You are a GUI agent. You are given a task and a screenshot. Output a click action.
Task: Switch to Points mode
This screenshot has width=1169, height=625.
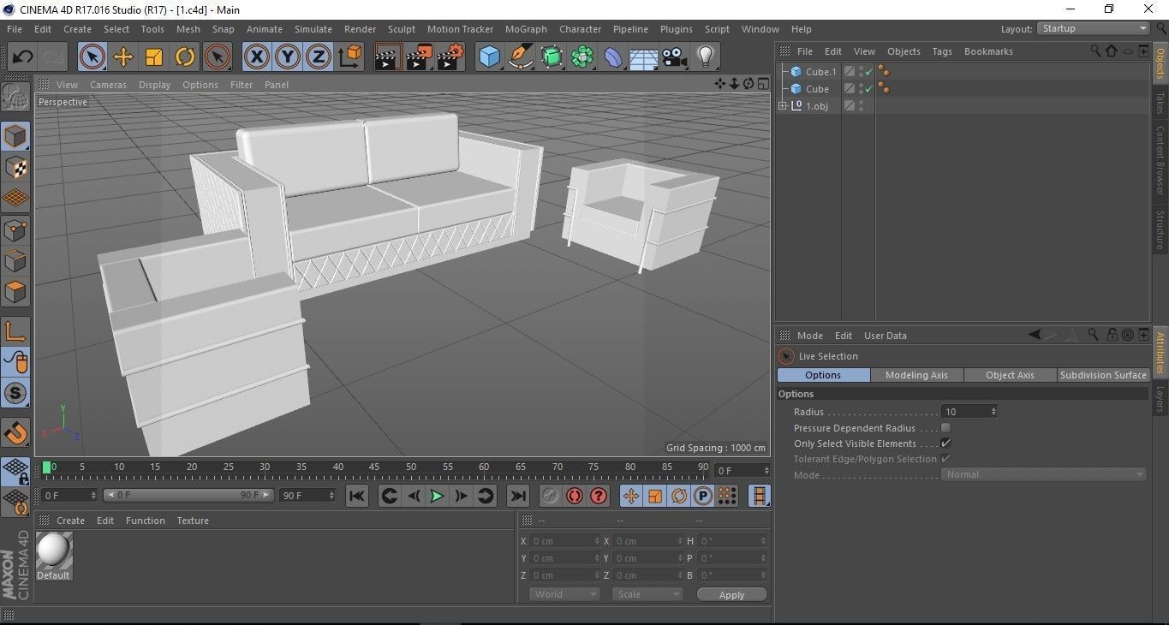[x=15, y=230]
